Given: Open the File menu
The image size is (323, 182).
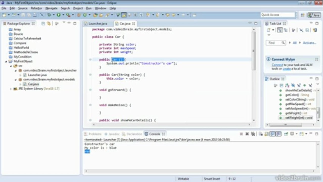Looking at the screenshot, I should [x=4, y=8].
